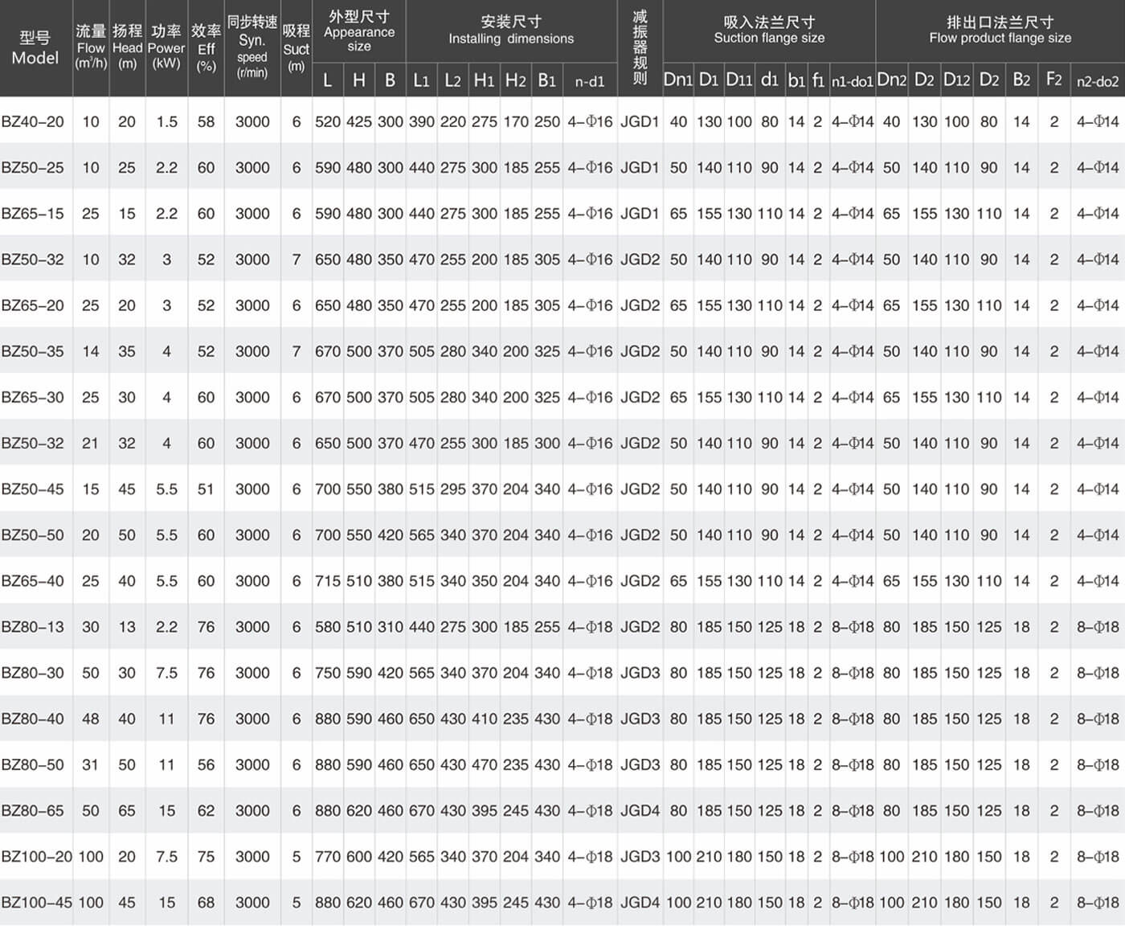Select the BZ50-50 model cell
The height and width of the screenshot is (930, 1125).
[x=33, y=534]
